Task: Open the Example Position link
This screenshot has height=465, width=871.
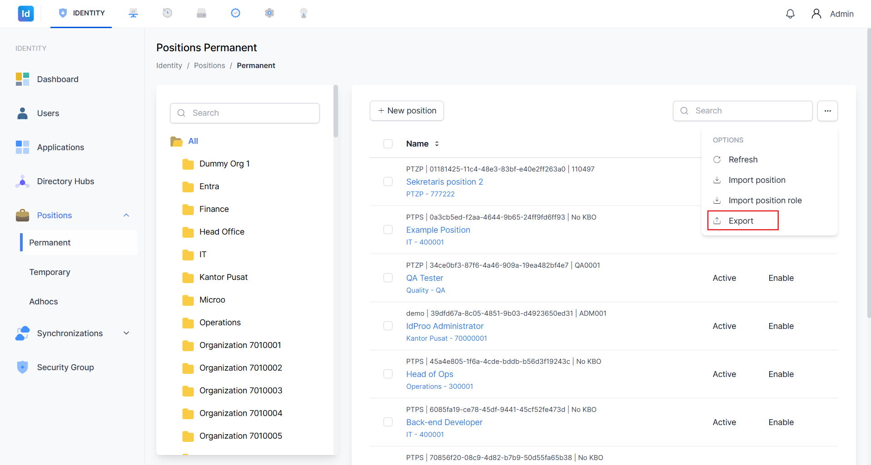Action: [x=438, y=230]
